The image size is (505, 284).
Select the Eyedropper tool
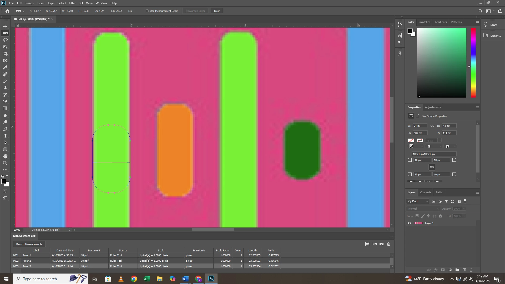[x=5, y=68]
